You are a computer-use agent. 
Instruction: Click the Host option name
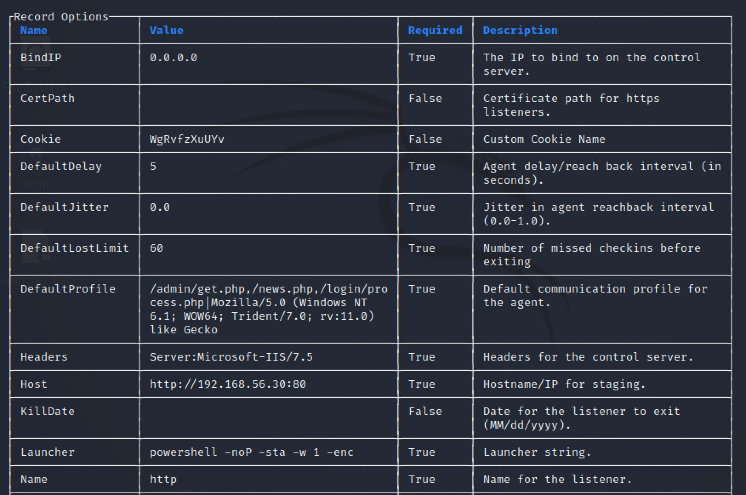point(34,384)
